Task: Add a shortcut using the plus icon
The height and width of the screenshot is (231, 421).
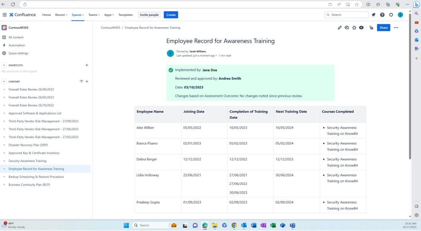Action: (87, 65)
